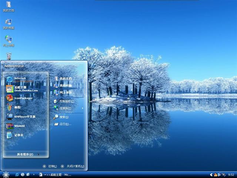Screen dimensions: 237x178
Task: Click the snowflake Start button
Action: pyautogui.click(x=6, y=175)
